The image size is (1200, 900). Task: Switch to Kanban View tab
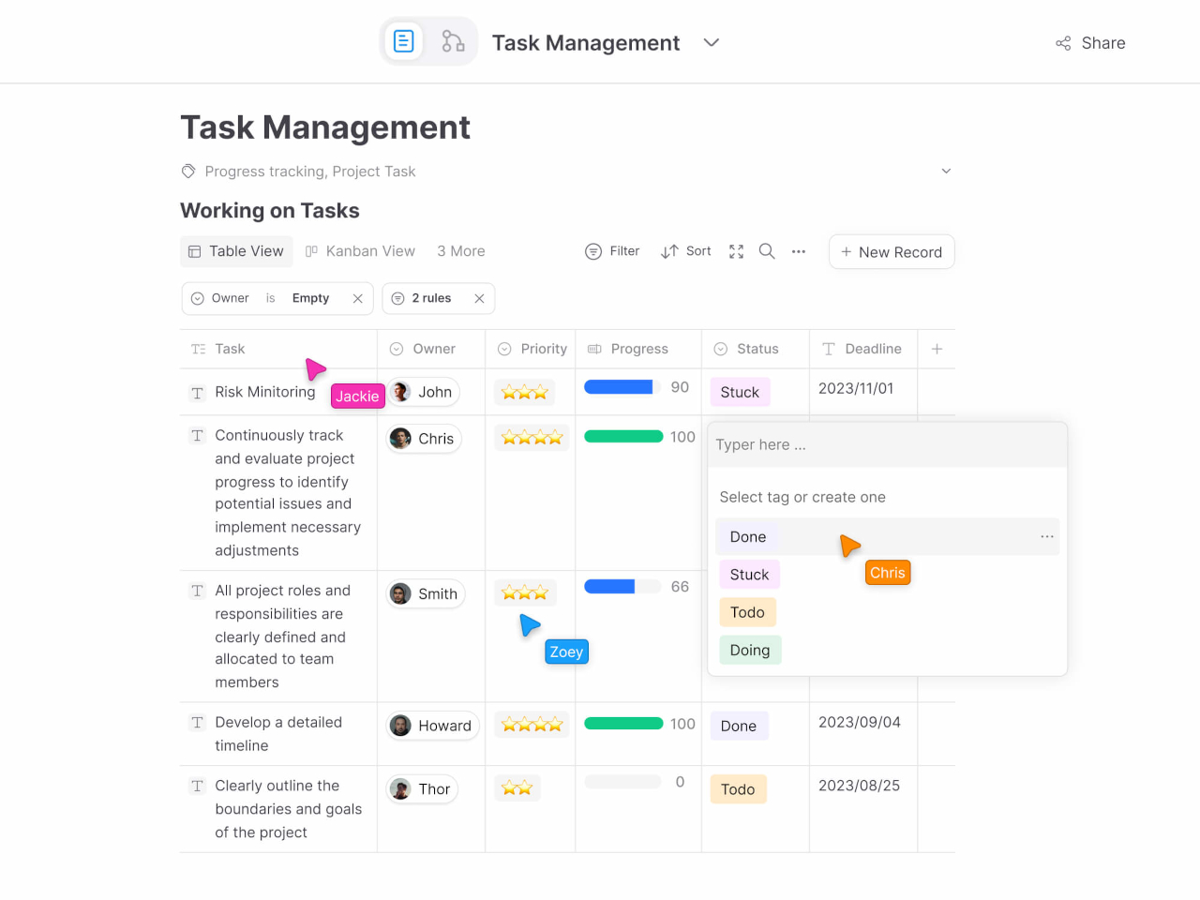click(x=360, y=251)
